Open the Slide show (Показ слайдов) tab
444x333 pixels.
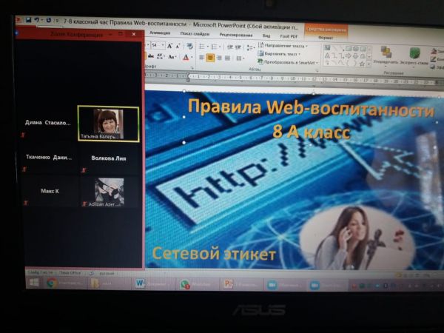[x=195, y=34]
